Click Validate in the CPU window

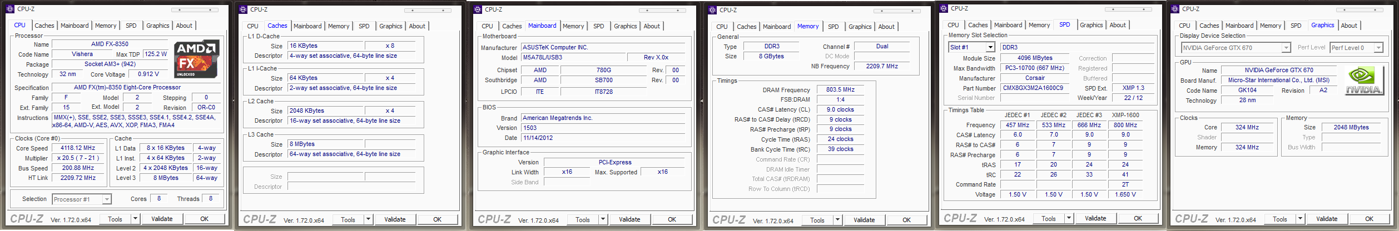162,219
